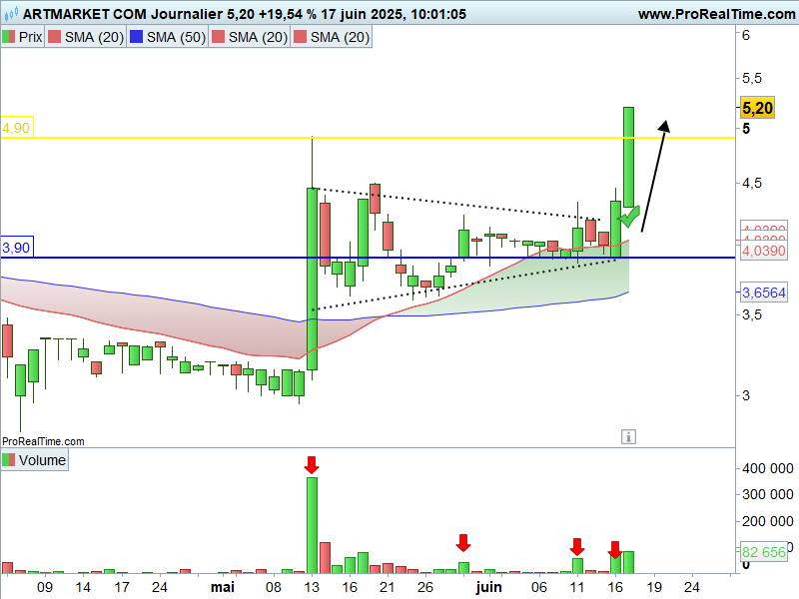
Task: Click the Volume legend color swatch
Action: click(9, 460)
